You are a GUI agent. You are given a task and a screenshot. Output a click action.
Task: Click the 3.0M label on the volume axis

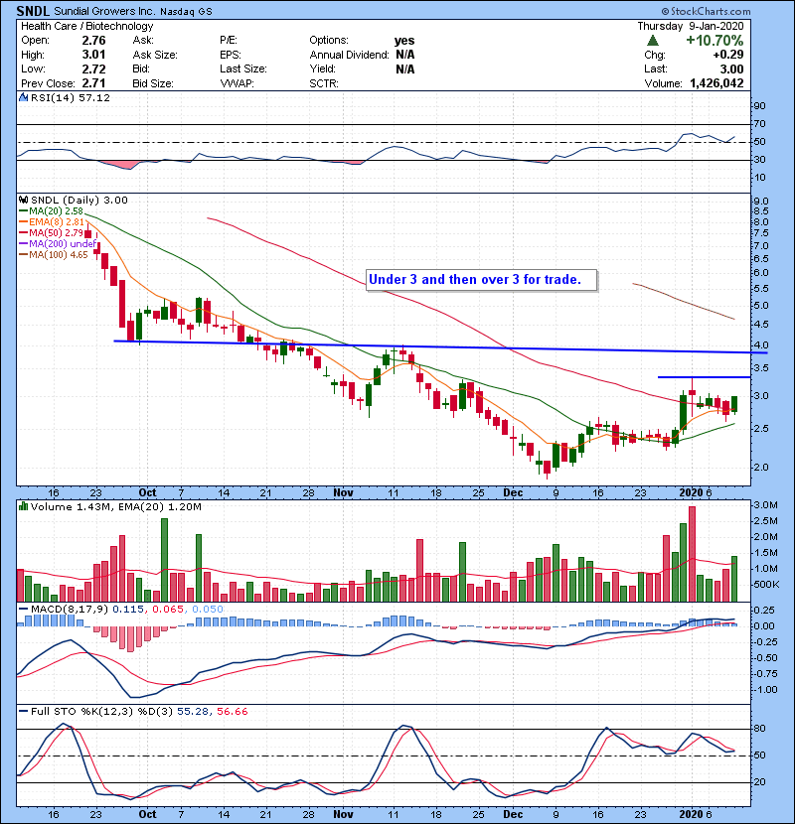tap(765, 505)
